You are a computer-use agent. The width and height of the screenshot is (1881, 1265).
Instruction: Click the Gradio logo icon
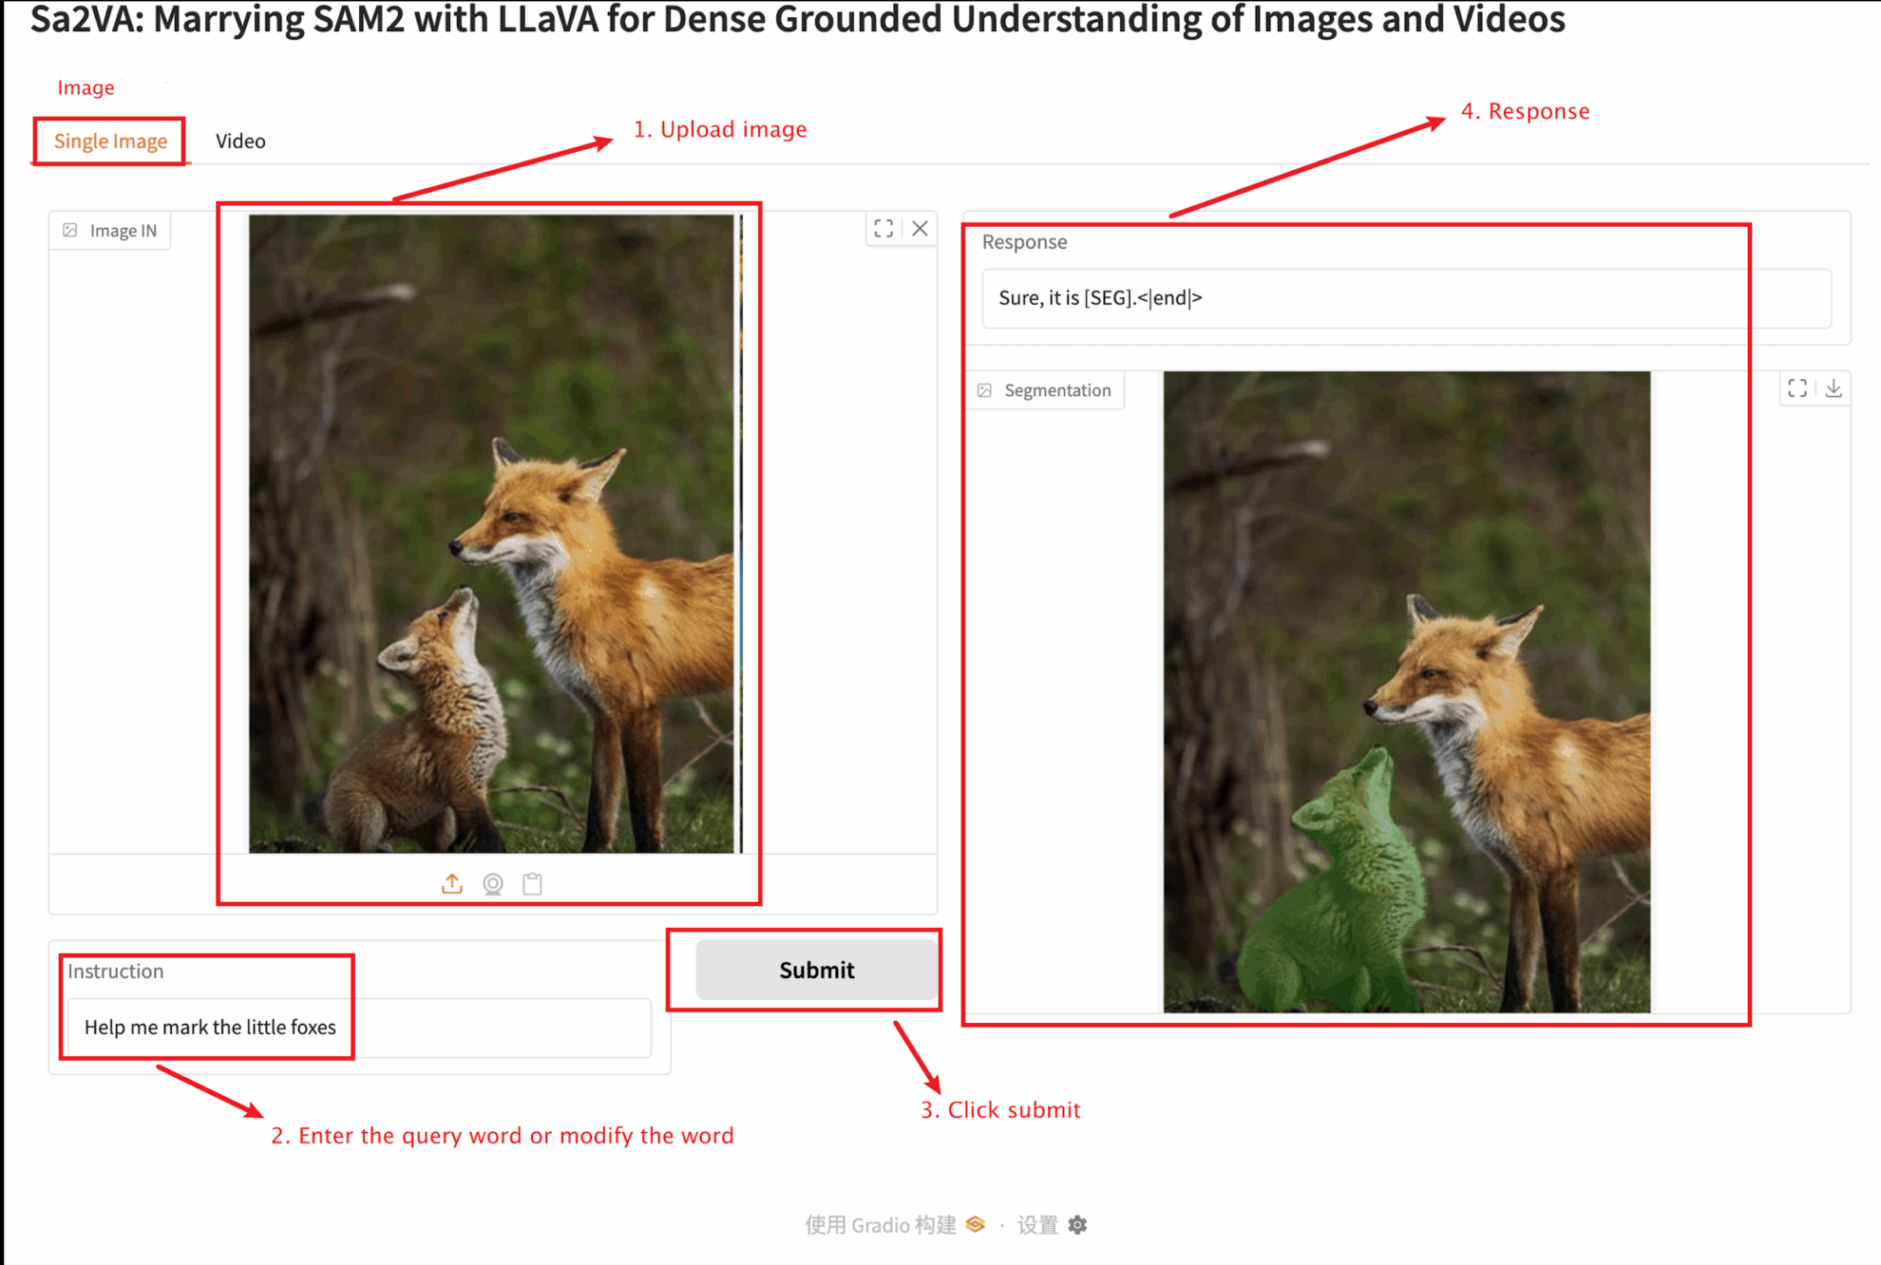(x=976, y=1224)
